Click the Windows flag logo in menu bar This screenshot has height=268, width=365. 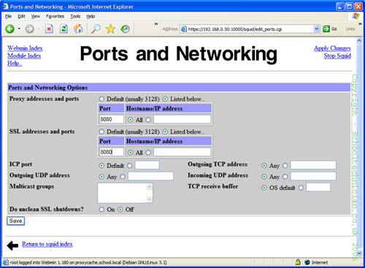pos(356,16)
